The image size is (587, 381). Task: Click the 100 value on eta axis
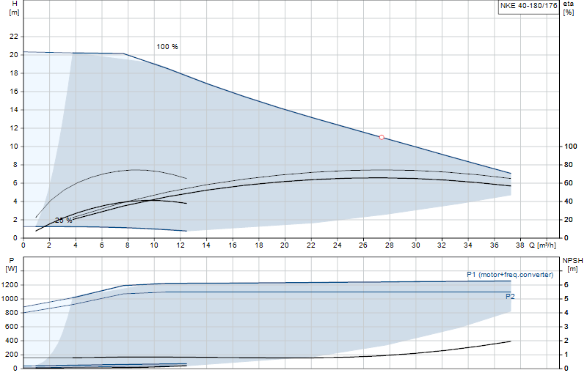click(x=571, y=147)
